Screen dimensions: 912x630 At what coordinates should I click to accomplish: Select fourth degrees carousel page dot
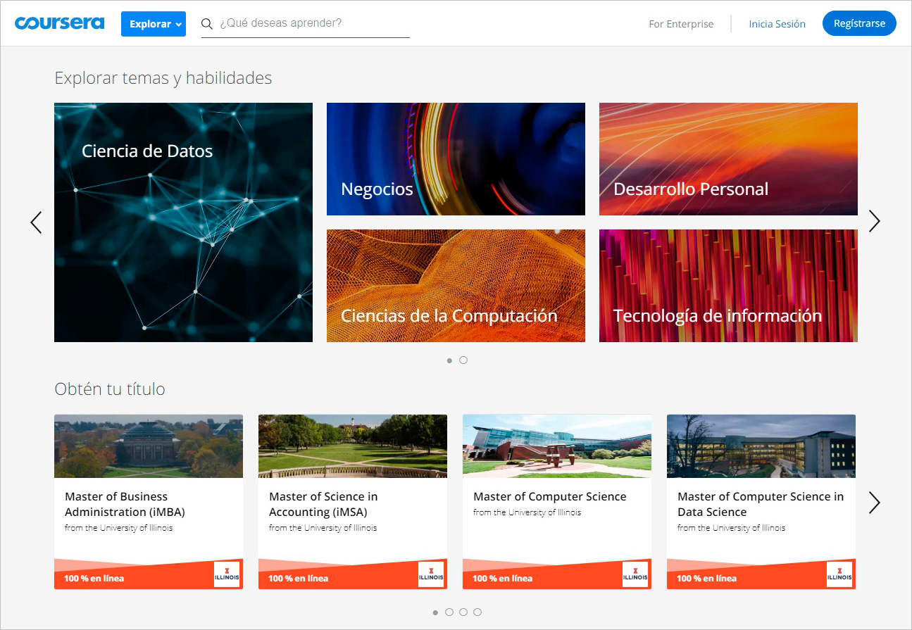[477, 612]
